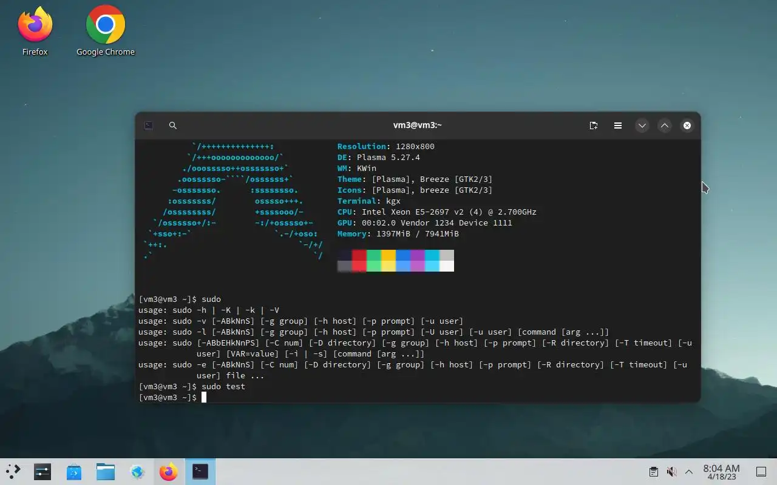Click the first 'sudo' command prompt line
Screen dimensions: 777x485
(x=180, y=299)
